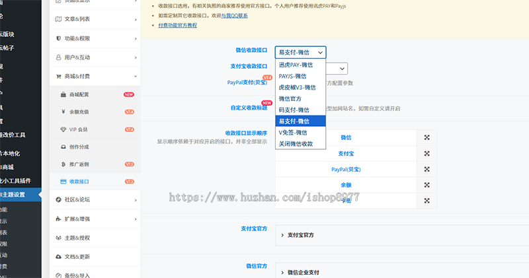Click the user icon beside 用户&互动
529x278 pixels.
tap(58, 57)
